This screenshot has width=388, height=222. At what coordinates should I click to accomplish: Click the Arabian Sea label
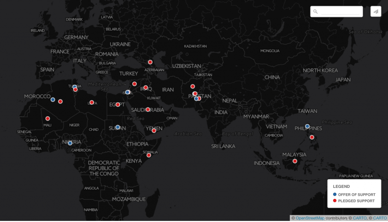pyautogui.click(x=188, y=134)
